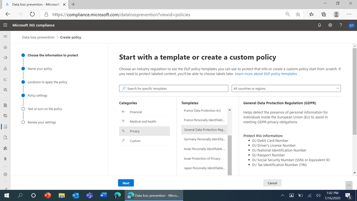Open the All countries or regions dropdown
Screen dimensions: 357x201
[x=286, y=88]
